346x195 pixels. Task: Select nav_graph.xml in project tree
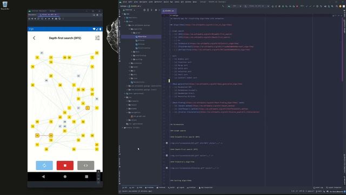[x=138, y=116]
